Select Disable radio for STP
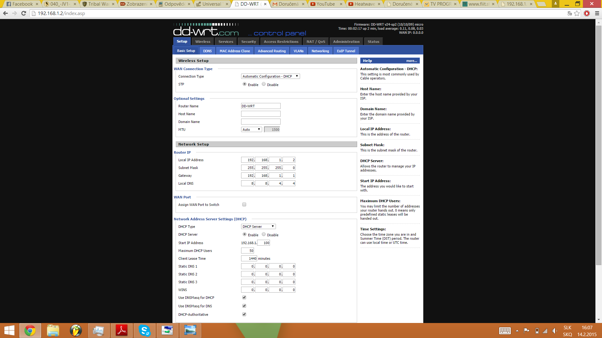 tap(264, 84)
